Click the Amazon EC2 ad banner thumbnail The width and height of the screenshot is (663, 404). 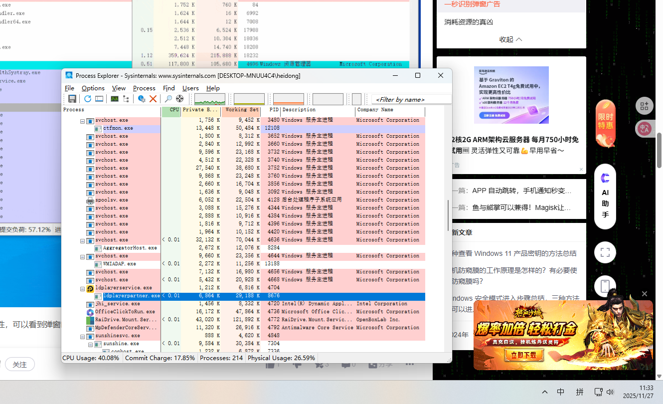[511, 95]
